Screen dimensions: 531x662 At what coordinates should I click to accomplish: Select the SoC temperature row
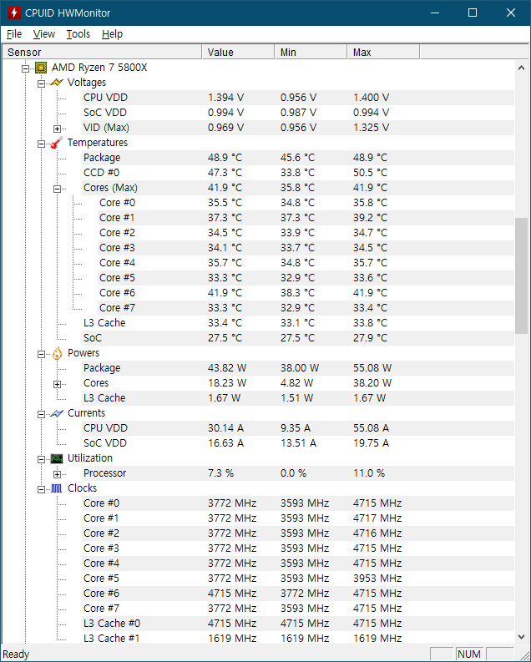[x=298, y=338]
